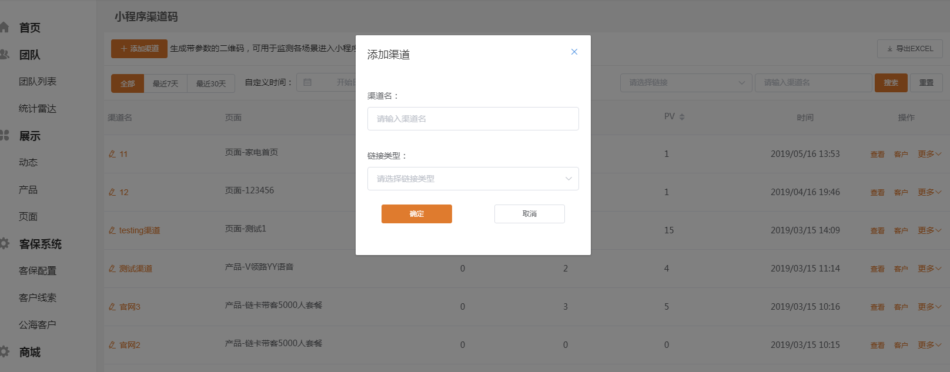Switch to the 最近30天 filter tab
Viewport: 950px width, 372px height.
[211, 83]
